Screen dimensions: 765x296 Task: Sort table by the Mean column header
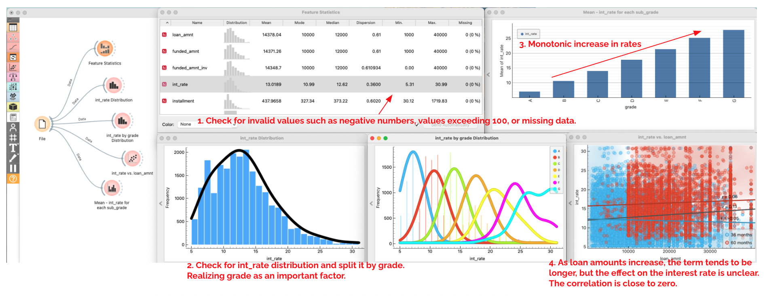(266, 23)
